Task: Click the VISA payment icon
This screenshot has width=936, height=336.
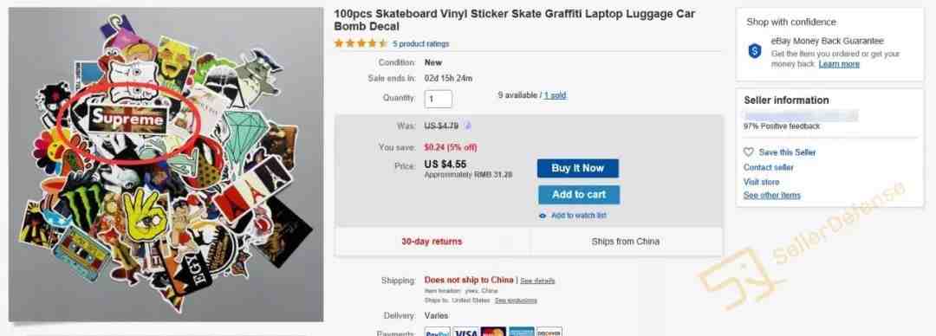Action: pos(465,332)
